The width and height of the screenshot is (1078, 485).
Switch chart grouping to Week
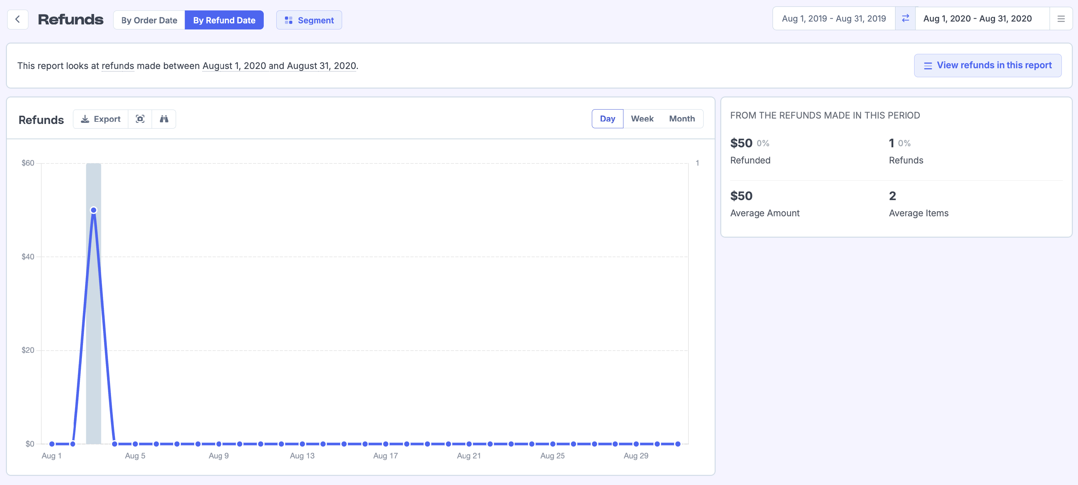[642, 119]
